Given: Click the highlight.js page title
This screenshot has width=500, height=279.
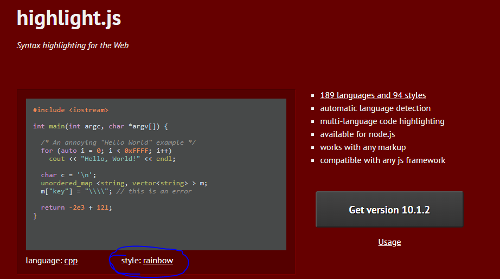Looking at the screenshot, I should (x=69, y=18).
